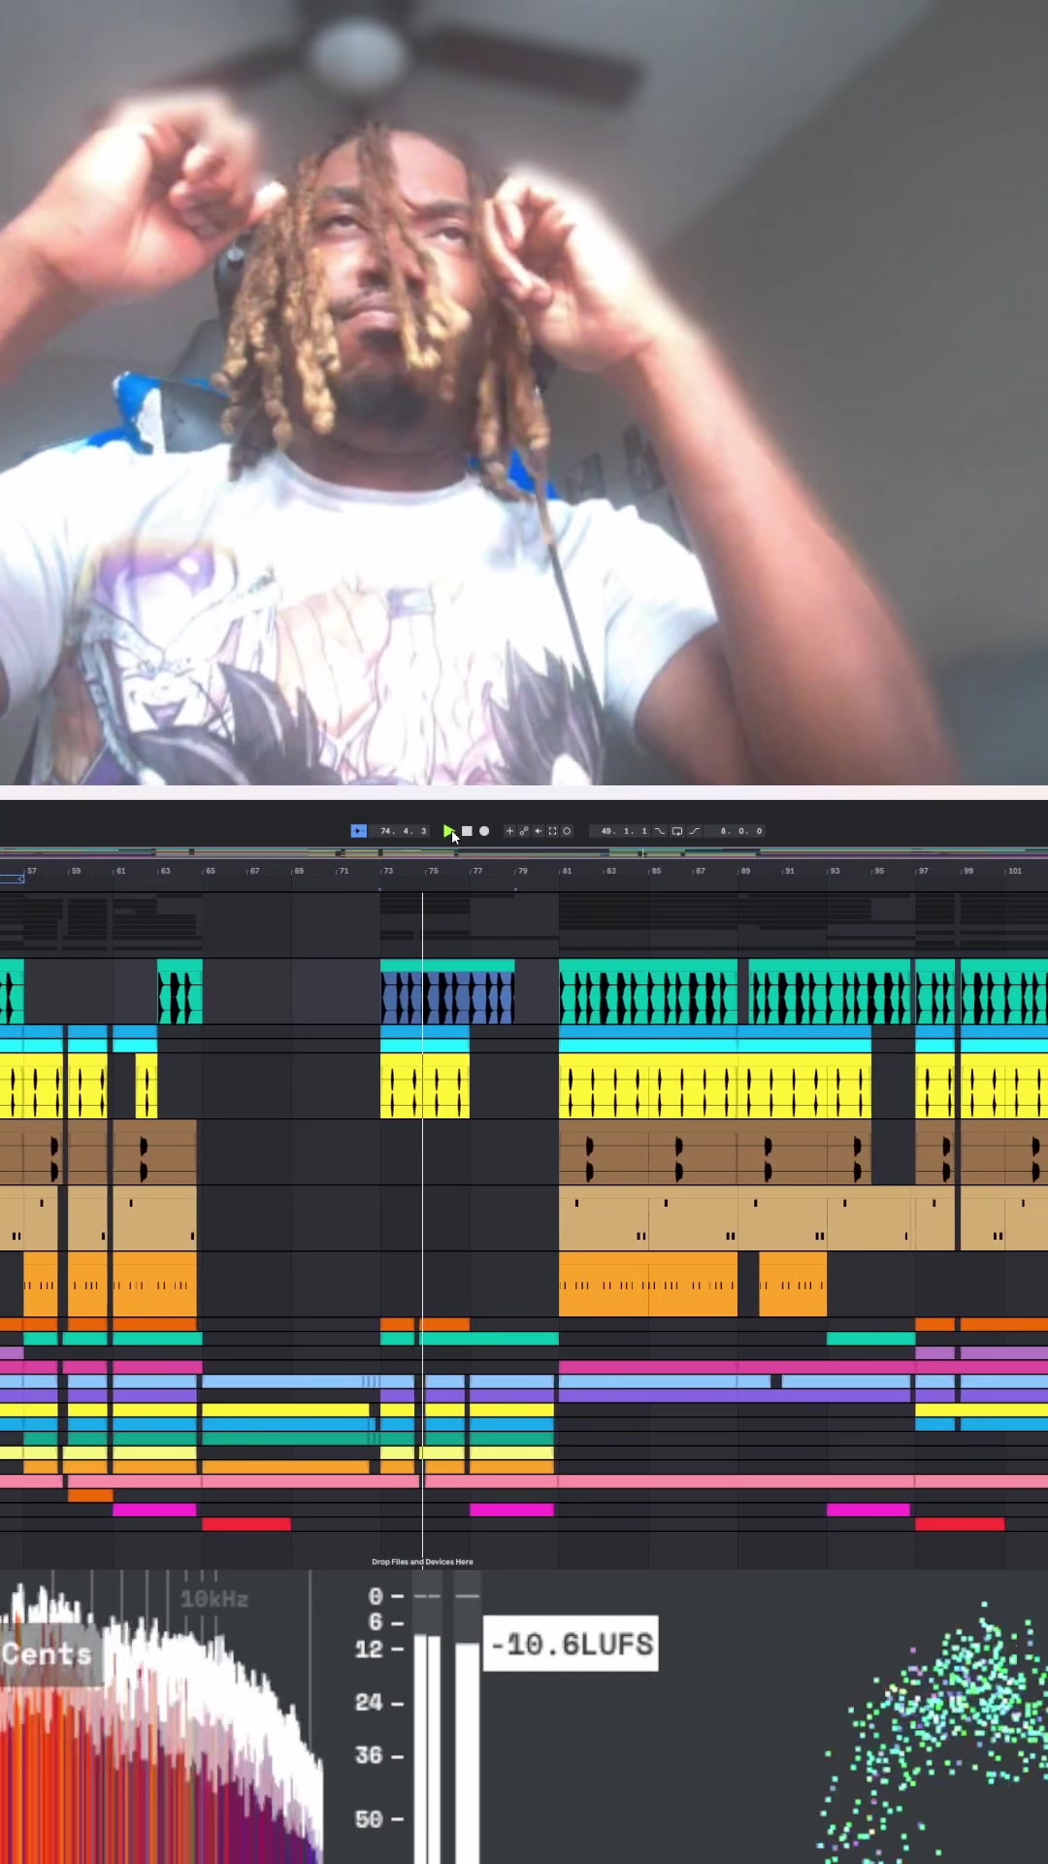
Task: Select the short orange clip near bar 90
Action: click(793, 1284)
